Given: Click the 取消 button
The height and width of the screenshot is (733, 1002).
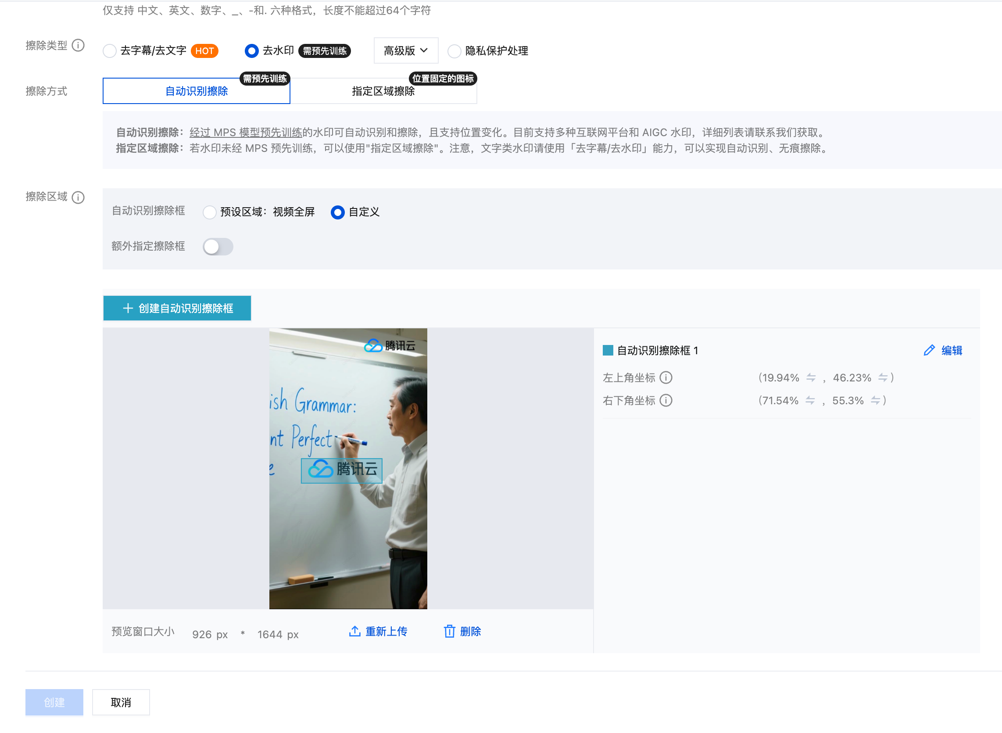Looking at the screenshot, I should point(121,703).
